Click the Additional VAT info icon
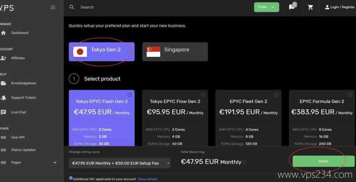Screen dimensions: 356x182 [71, 178]
